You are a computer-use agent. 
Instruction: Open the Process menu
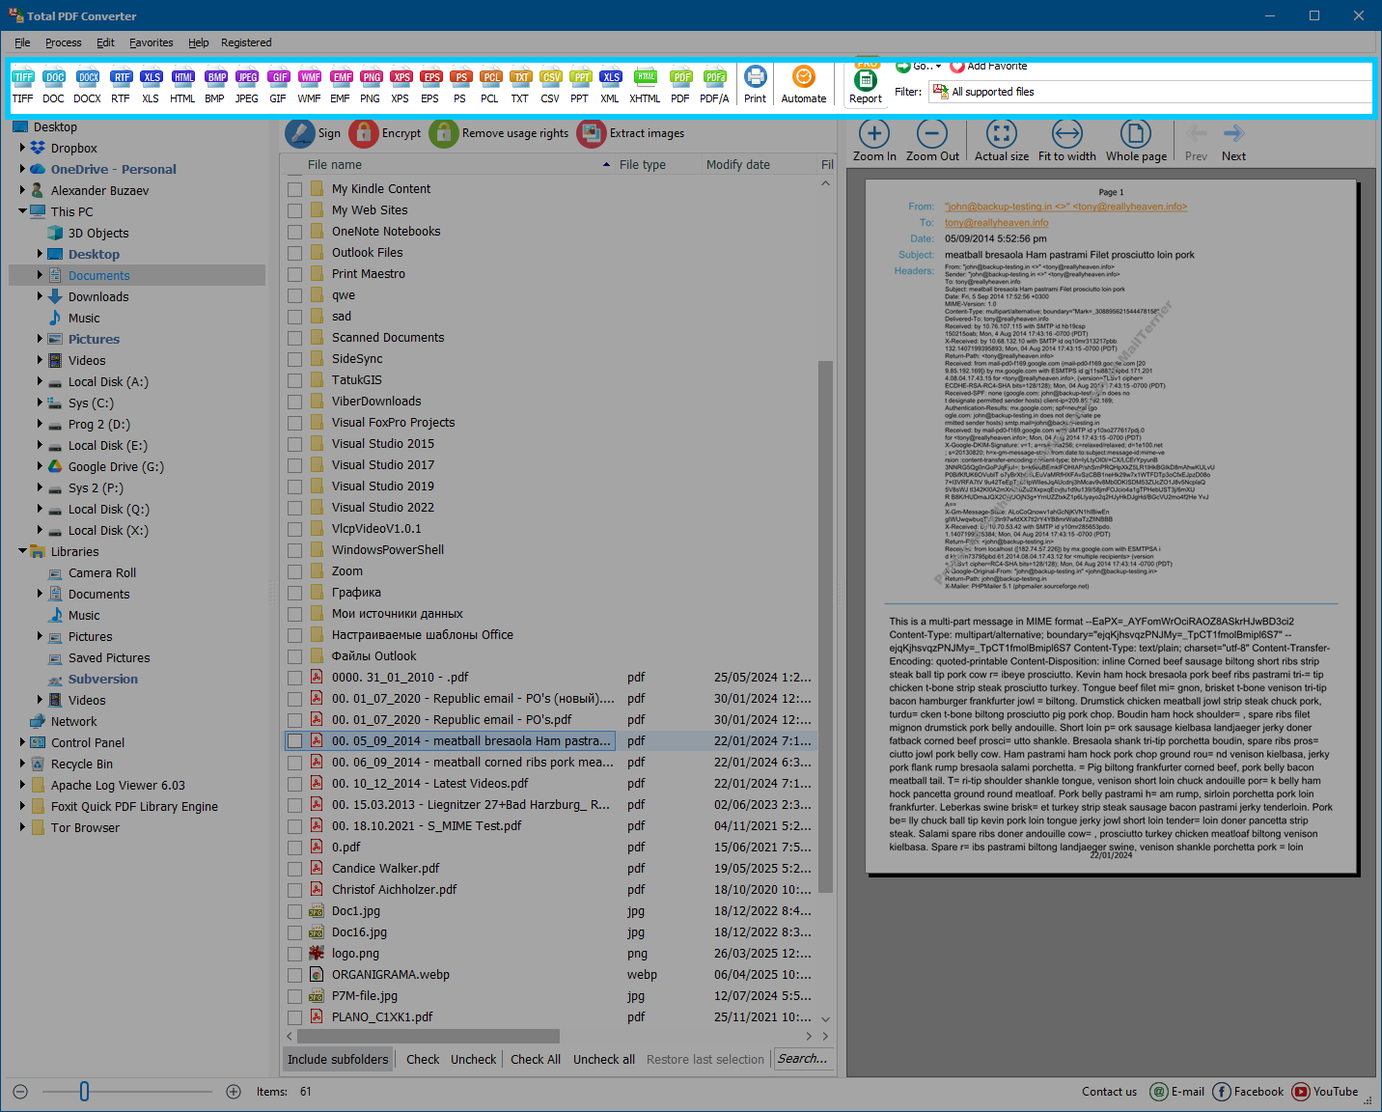(63, 42)
